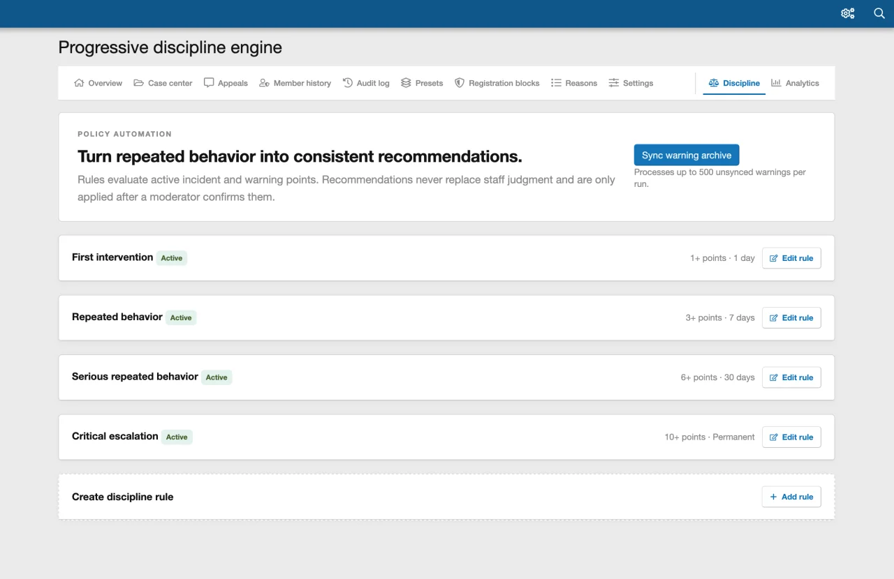This screenshot has height=579, width=894.
Task: Click the Registration blocks shield icon
Action: coord(460,83)
